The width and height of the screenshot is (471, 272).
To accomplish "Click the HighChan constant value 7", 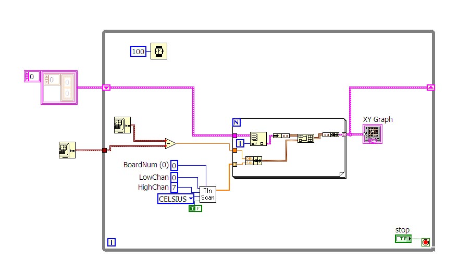I will coord(174,188).
